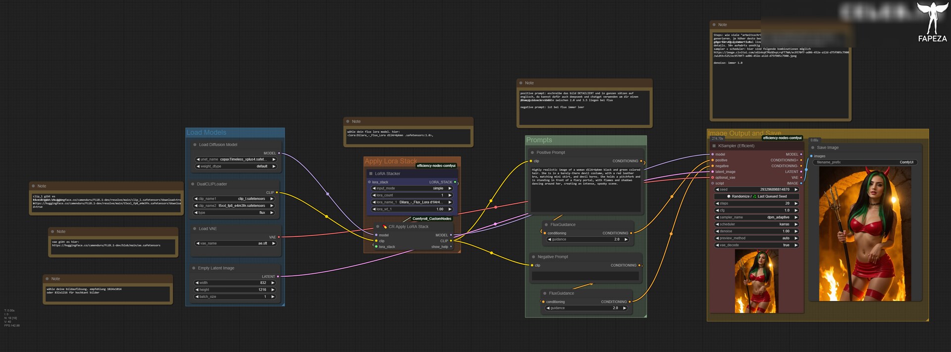Collapse the Empty Latent Image node dot
951x352 pixels.
194,268
